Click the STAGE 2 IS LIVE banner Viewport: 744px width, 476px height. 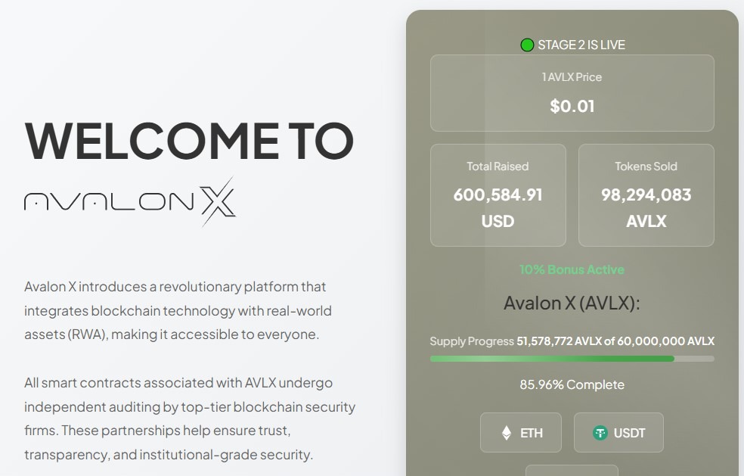[581, 44]
